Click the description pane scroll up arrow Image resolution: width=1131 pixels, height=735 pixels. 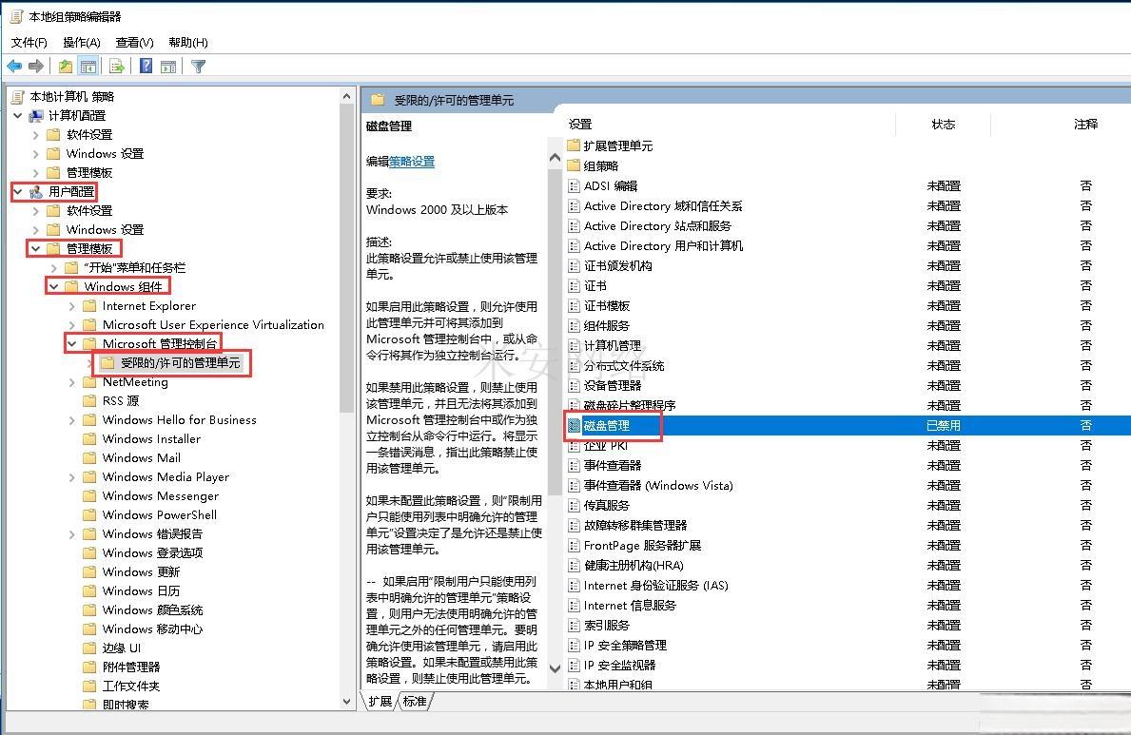click(x=555, y=157)
